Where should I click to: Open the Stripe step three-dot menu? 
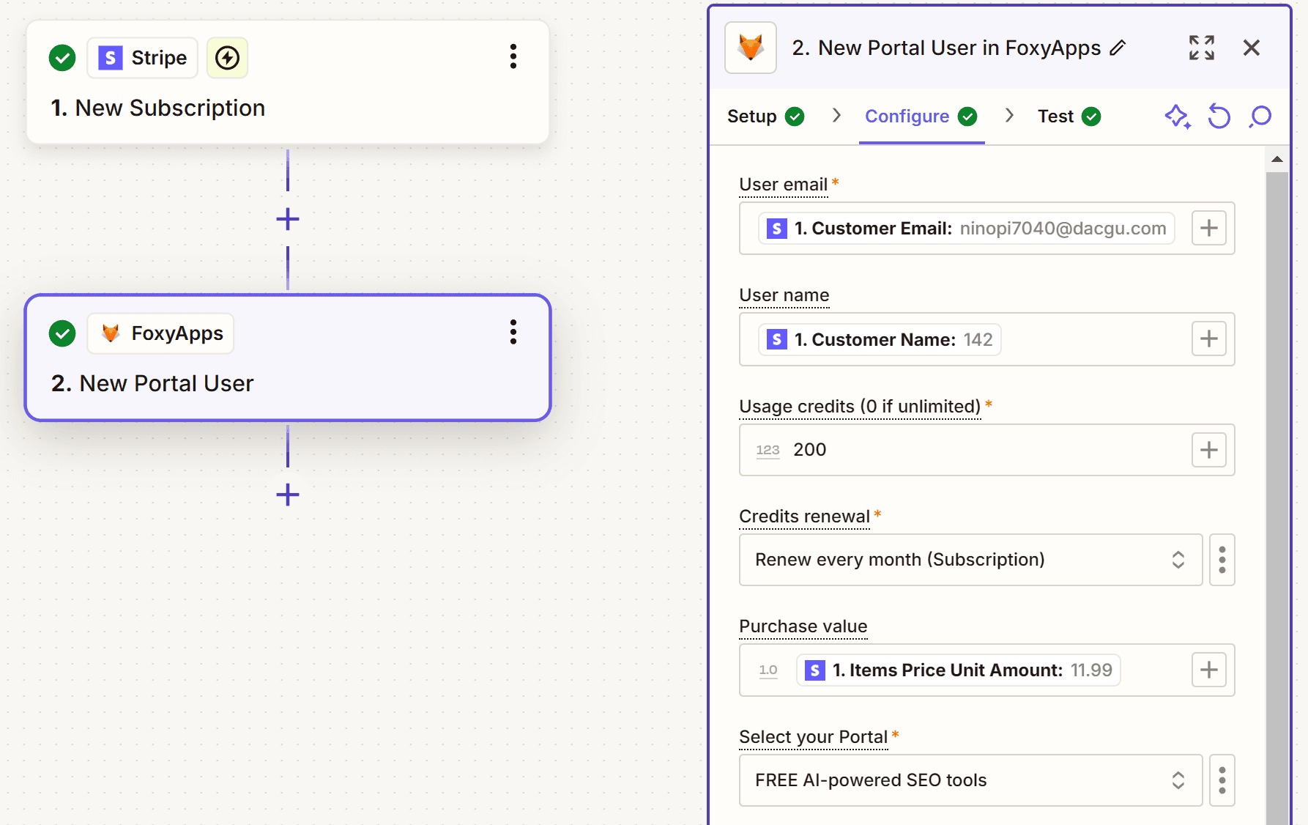pos(513,56)
